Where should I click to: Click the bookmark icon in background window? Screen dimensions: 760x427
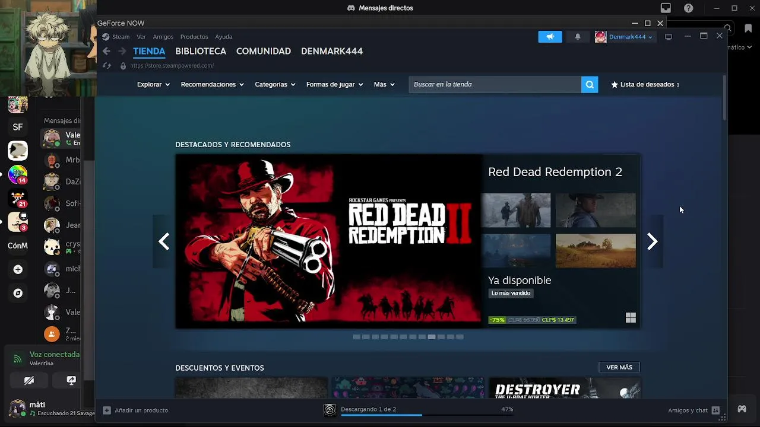pyautogui.click(x=748, y=28)
